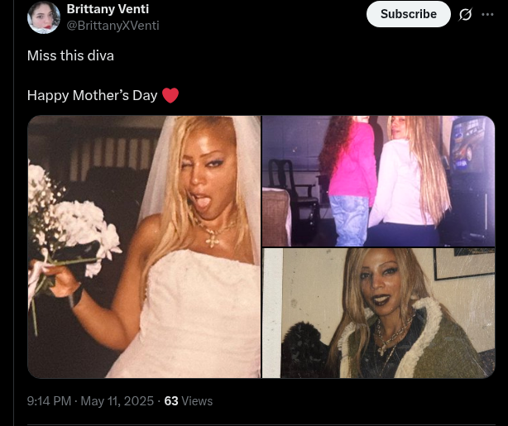This screenshot has height=426, width=508.
Task: Click the "Happy Mother's Day" text
Action: pyautogui.click(x=93, y=96)
